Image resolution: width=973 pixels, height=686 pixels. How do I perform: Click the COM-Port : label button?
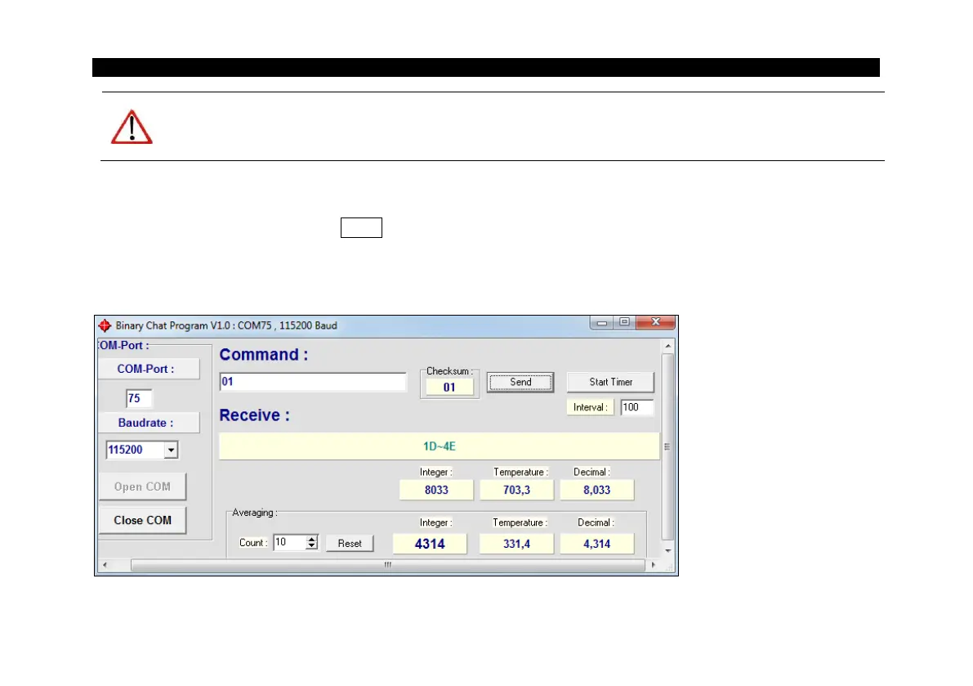(x=149, y=369)
